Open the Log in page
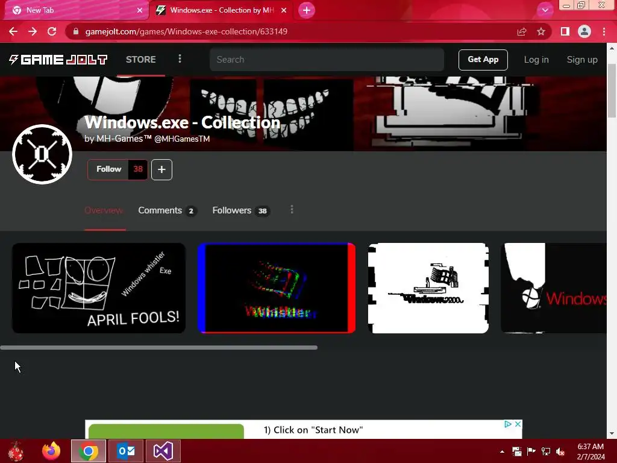Viewport: 617px width, 463px height. click(x=536, y=60)
